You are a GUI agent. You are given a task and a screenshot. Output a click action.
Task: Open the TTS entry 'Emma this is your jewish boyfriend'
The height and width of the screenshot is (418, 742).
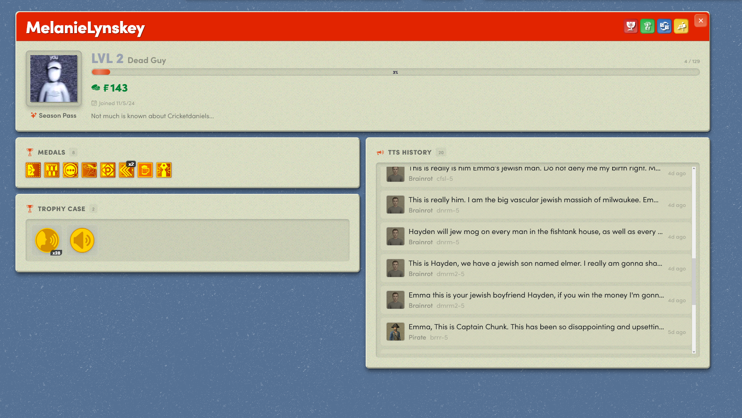tap(536, 300)
